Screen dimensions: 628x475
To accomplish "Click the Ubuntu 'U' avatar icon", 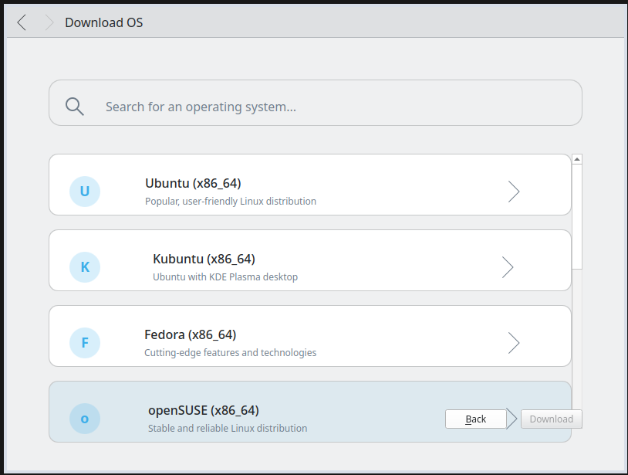I will [x=85, y=192].
